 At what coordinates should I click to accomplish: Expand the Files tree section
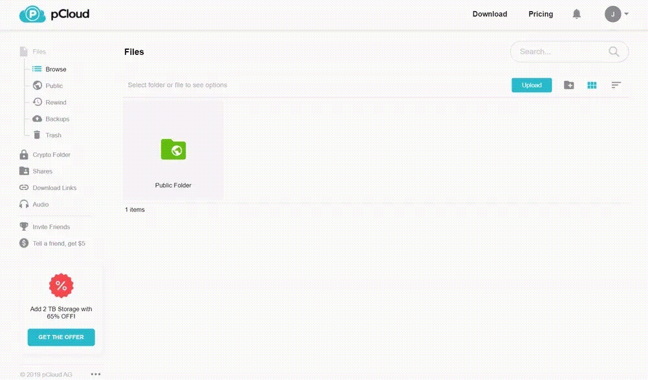[39, 52]
